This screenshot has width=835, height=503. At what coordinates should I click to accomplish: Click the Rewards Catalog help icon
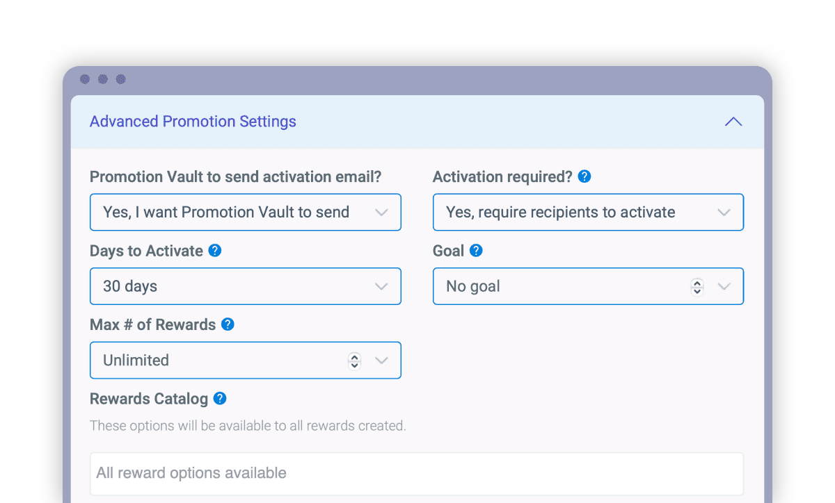tap(219, 399)
